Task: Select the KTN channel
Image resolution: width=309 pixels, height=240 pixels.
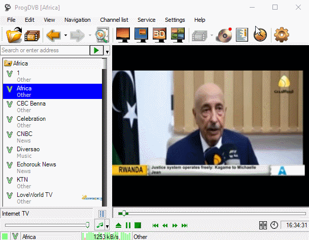Action: pos(53,183)
